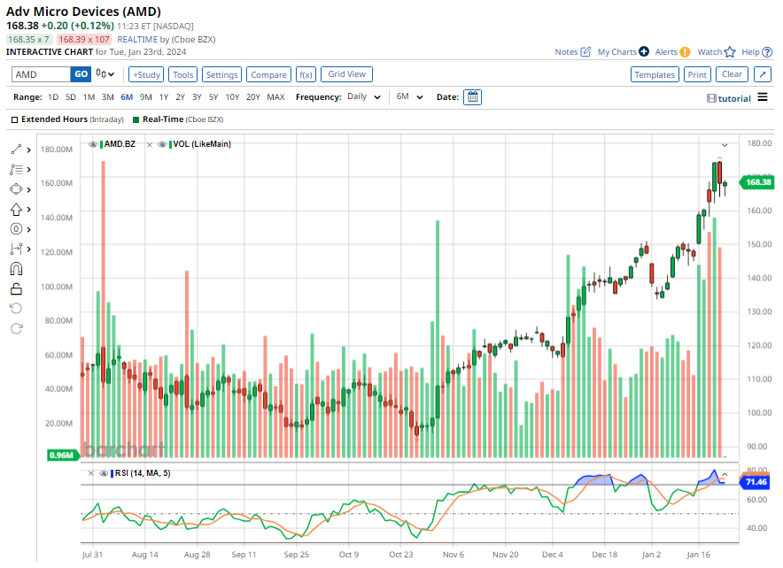Add AMD to watchlist with star icon

coord(730,52)
